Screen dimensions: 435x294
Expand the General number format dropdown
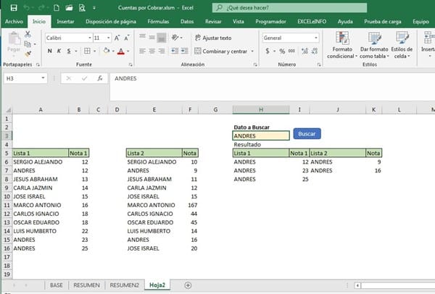pyautogui.click(x=316, y=38)
